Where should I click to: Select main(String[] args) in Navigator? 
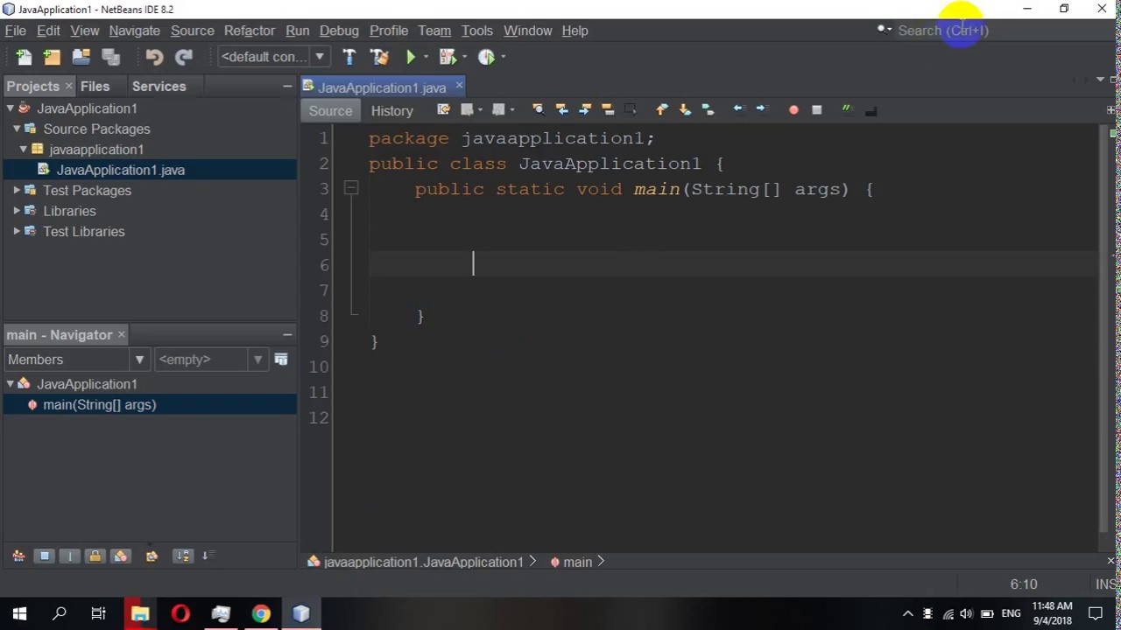pyautogui.click(x=99, y=405)
